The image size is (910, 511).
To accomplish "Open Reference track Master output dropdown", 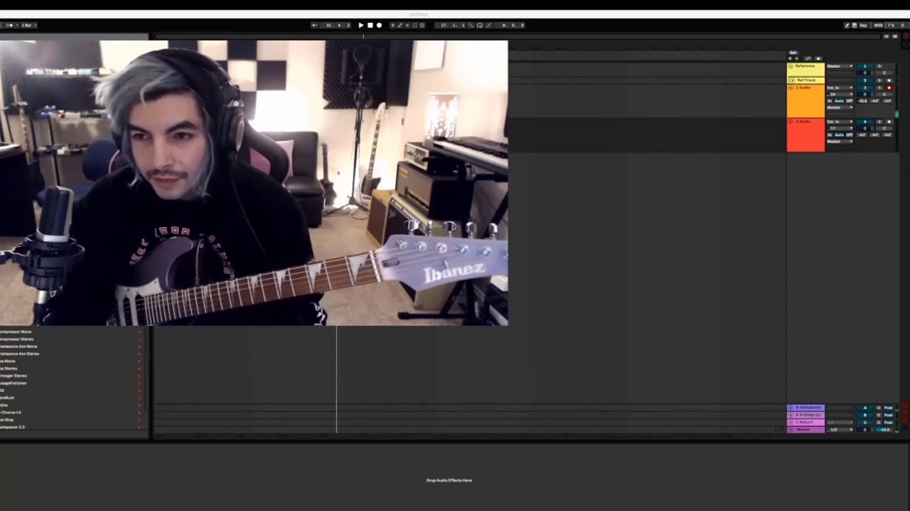I will 840,66.
